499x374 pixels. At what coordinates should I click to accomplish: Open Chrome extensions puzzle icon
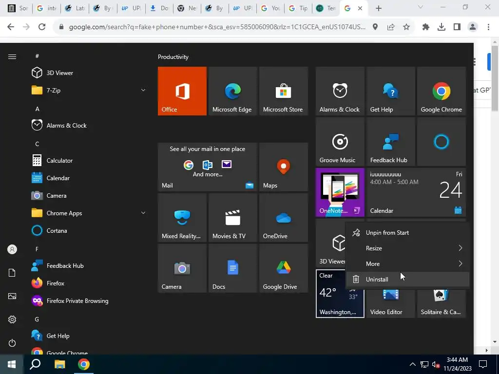426,27
